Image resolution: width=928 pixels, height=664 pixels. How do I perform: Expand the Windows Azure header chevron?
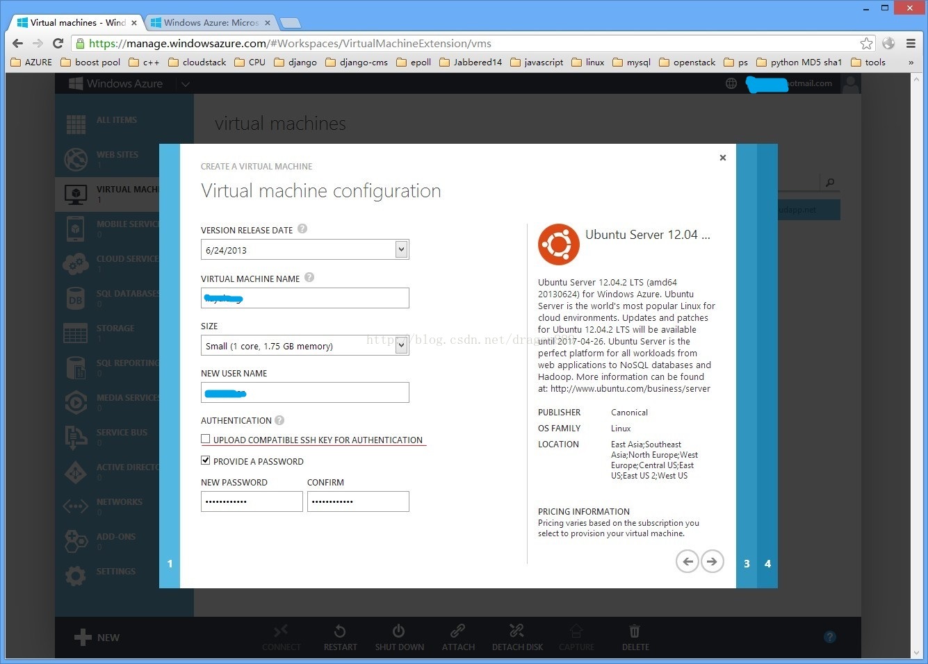pyautogui.click(x=185, y=84)
